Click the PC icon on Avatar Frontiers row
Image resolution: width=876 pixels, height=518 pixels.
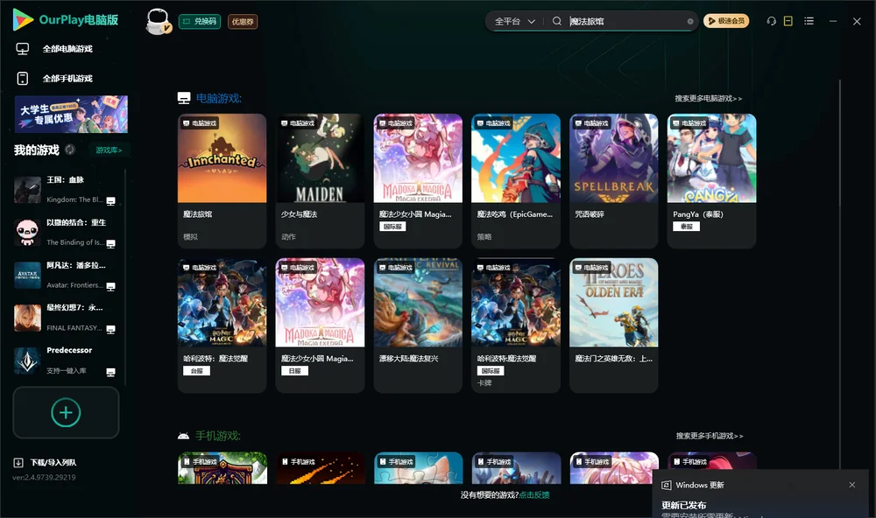pos(110,286)
